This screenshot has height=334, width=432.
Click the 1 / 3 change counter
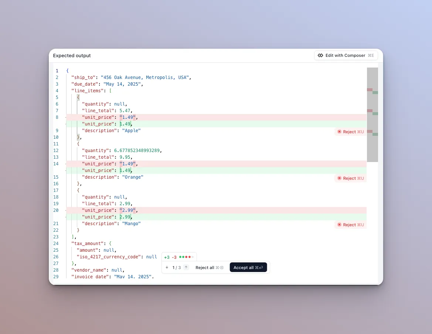[177, 268]
